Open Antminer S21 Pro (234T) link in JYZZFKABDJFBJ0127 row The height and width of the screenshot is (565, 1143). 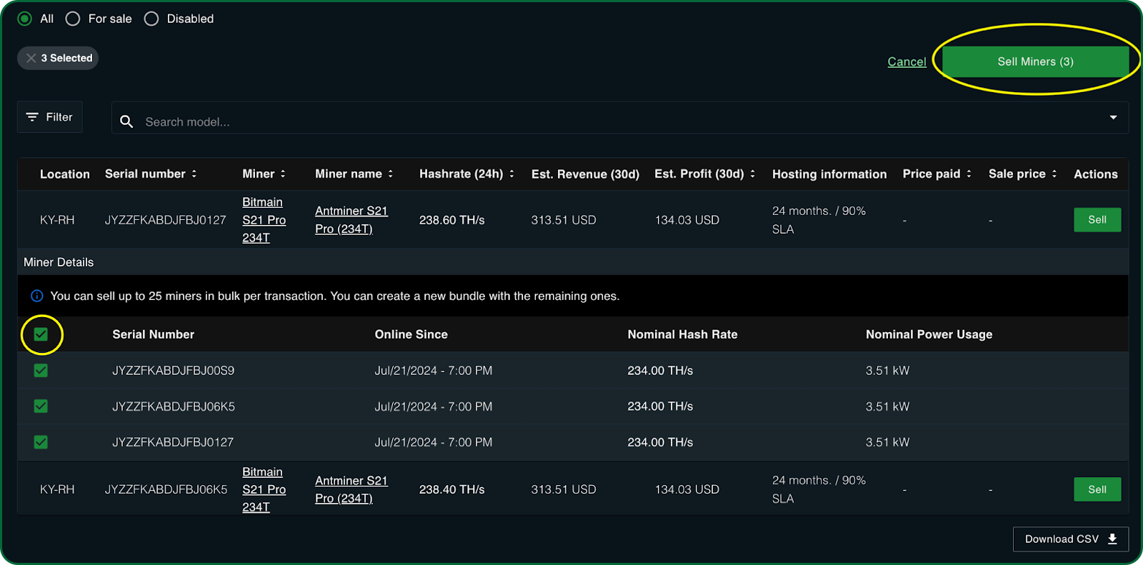(351, 220)
